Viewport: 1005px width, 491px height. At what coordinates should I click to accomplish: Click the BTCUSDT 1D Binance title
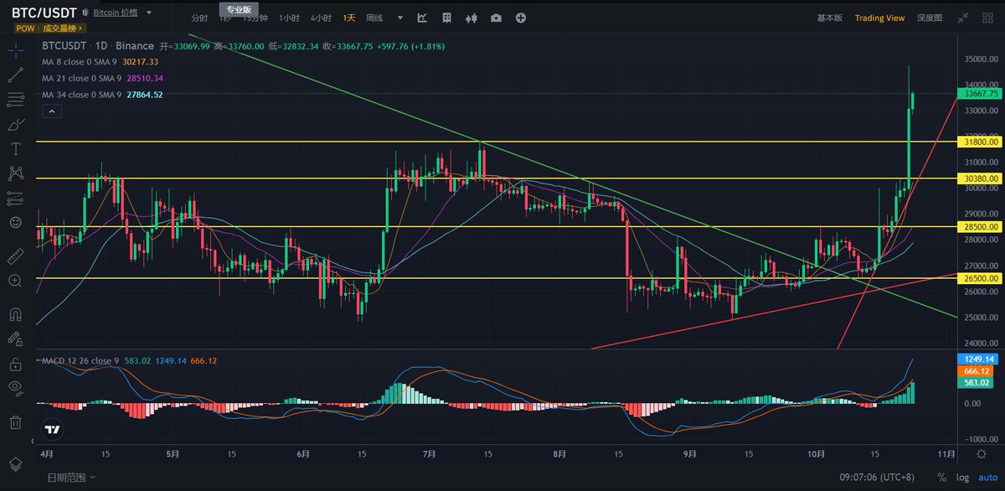[98, 46]
